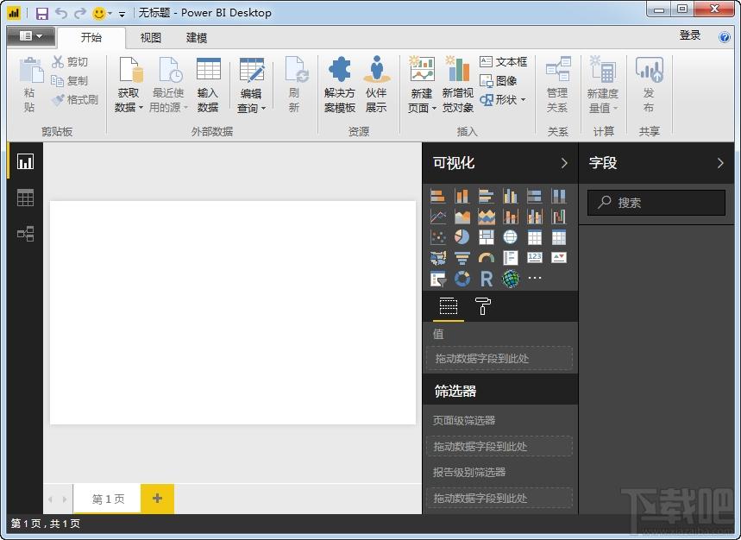Select the gauge visual
Image resolution: width=741 pixels, height=540 pixels.
coord(486,257)
